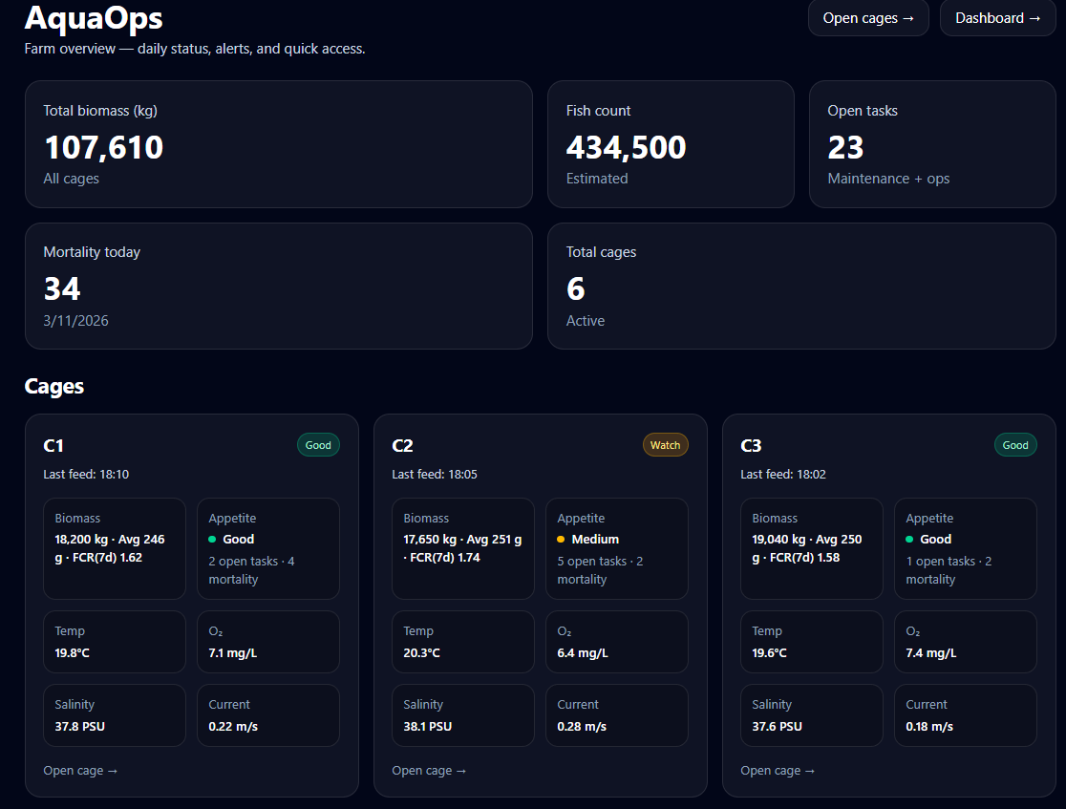Click the Open cages button
The height and width of the screenshot is (809, 1066).
[868, 18]
